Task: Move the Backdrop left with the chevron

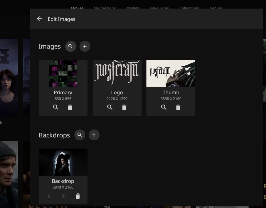Action: pyautogui.click(x=49, y=196)
